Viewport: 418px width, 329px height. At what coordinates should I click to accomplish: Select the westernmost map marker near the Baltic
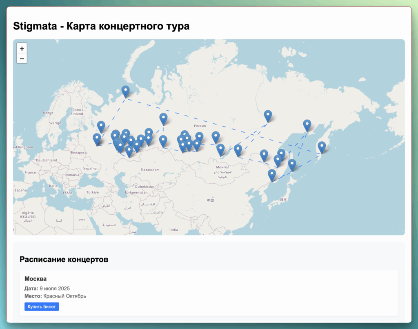click(97, 140)
